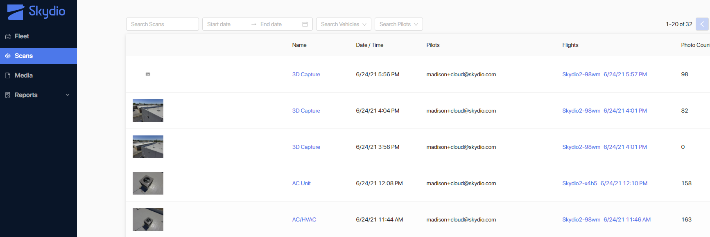Open flight Skydio2-x4h5 link
This screenshot has height=237, width=710.
pyautogui.click(x=579, y=183)
